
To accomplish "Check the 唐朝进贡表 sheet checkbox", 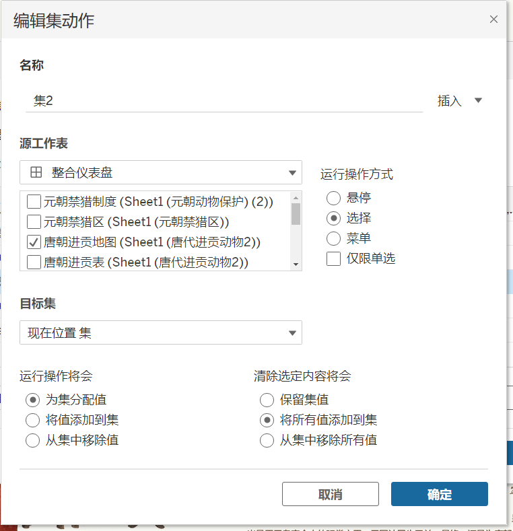I will (x=34, y=262).
